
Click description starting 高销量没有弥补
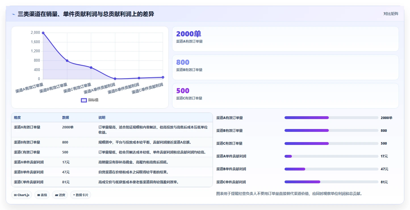pyautogui.click(x=134, y=162)
